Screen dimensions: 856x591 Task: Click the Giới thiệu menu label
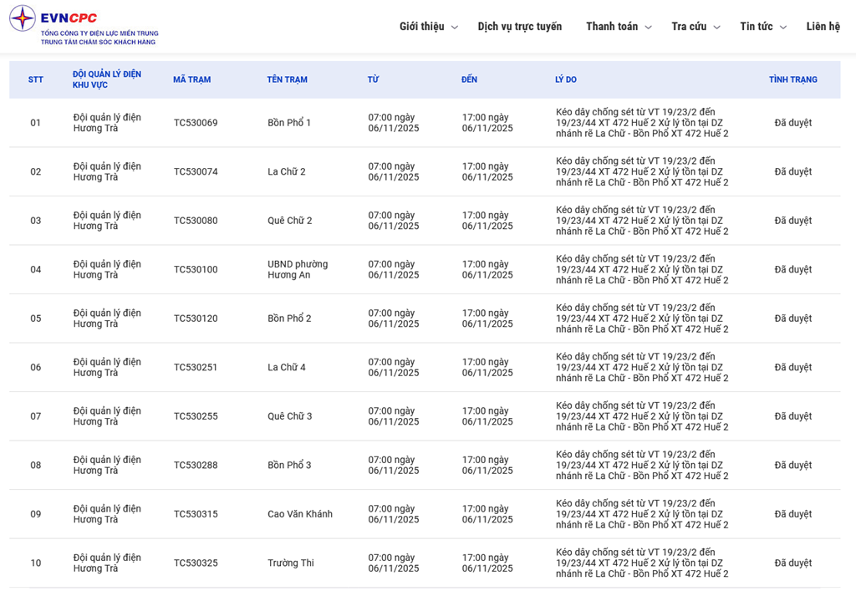[421, 27]
